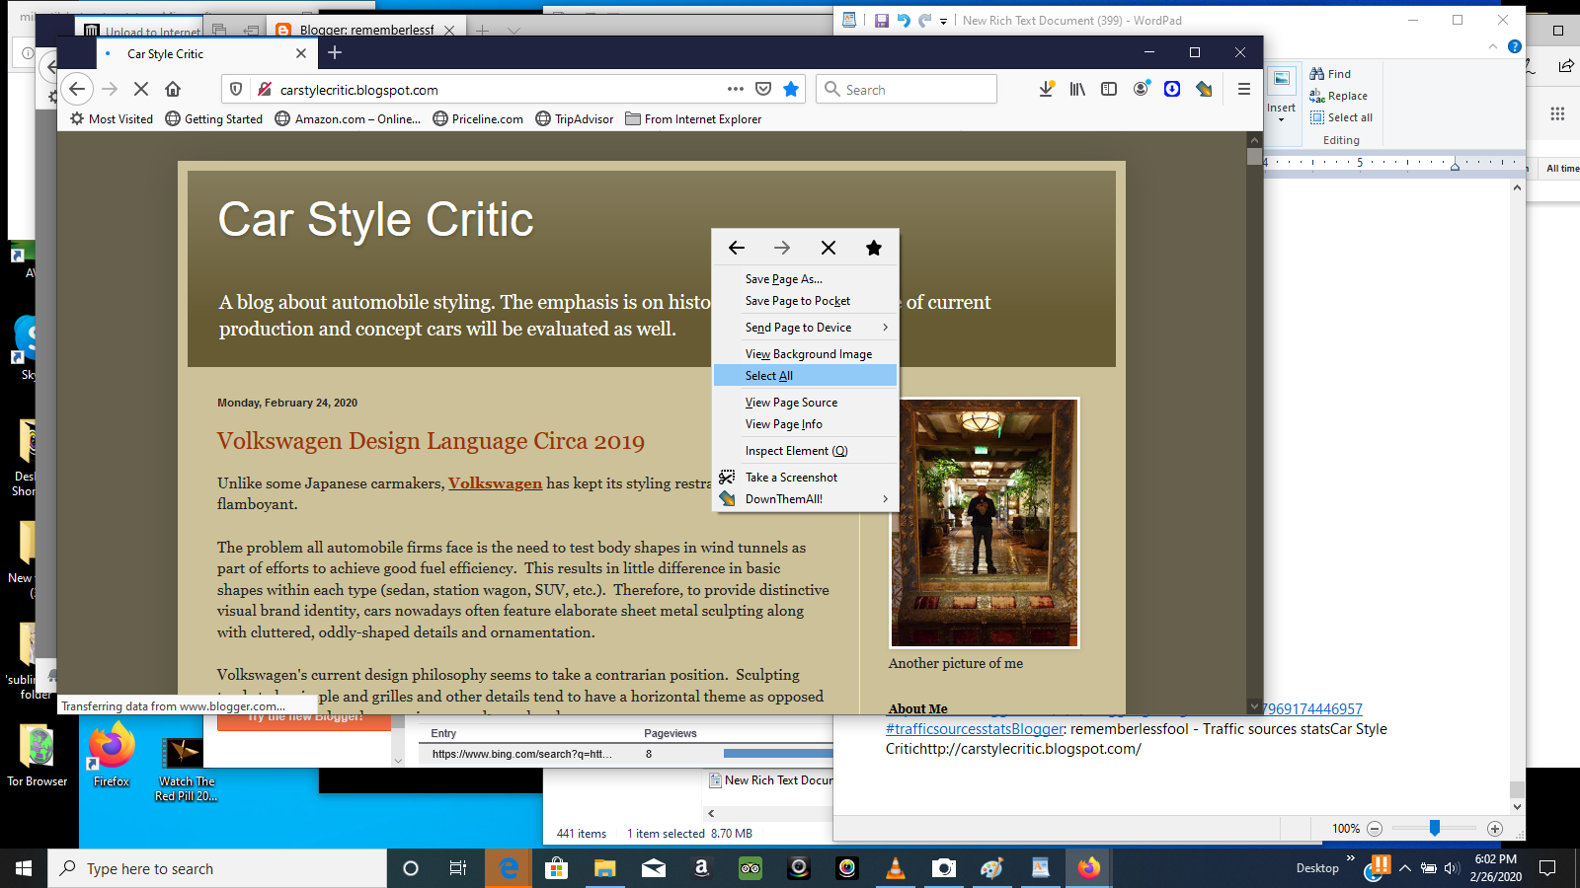Toggle Firefox sidebar view icon
This screenshot has height=888, width=1580.
(x=1109, y=89)
